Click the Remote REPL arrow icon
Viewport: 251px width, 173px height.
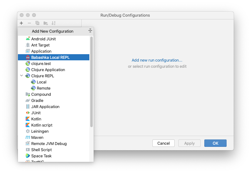pyautogui.click(x=33, y=88)
